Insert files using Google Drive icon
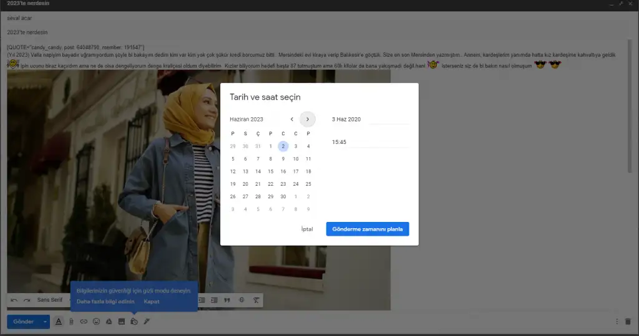The image size is (639, 336). point(109,322)
